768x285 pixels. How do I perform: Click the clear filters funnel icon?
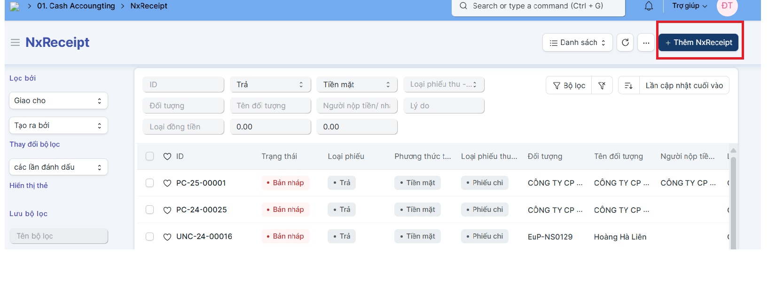pos(602,85)
